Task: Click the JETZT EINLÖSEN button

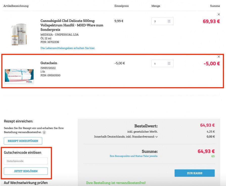Action: click(26, 171)
